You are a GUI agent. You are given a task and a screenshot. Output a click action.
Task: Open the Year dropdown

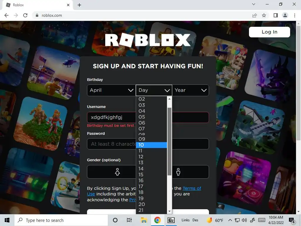click(x=190, y=90)
